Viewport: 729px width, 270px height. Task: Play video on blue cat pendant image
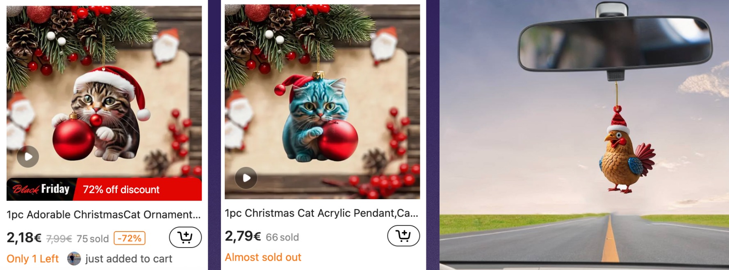coord(246,178)
